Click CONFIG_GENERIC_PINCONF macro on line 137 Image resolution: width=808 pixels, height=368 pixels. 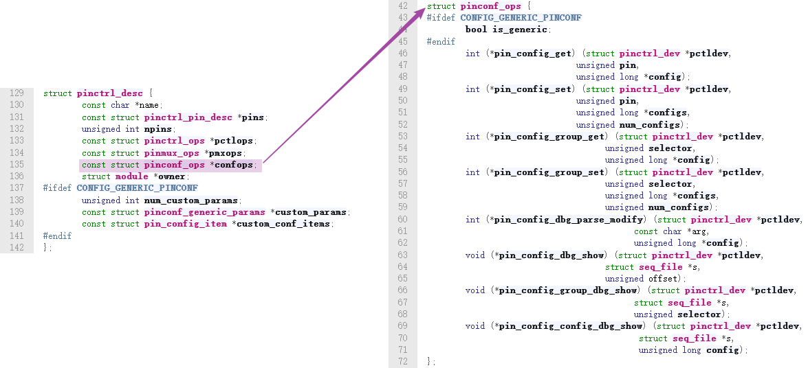[x=137, y=187]
